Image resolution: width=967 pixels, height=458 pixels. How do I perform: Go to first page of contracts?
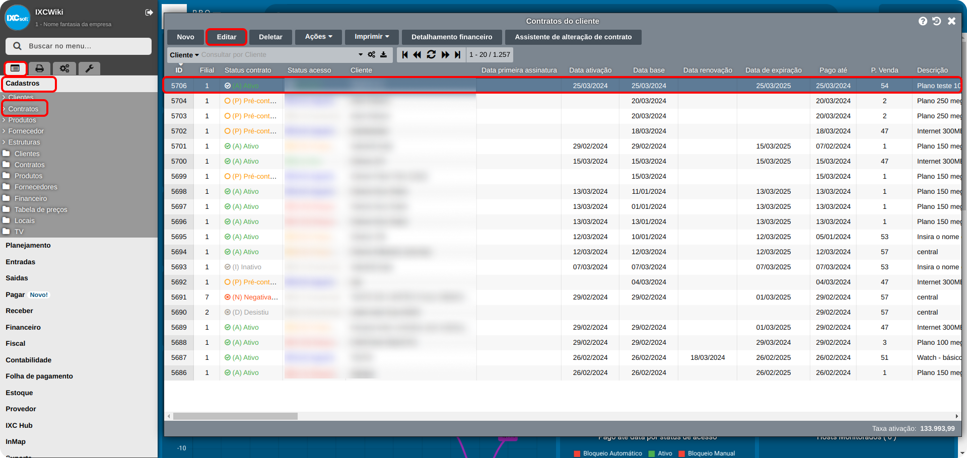pos(405,55)
